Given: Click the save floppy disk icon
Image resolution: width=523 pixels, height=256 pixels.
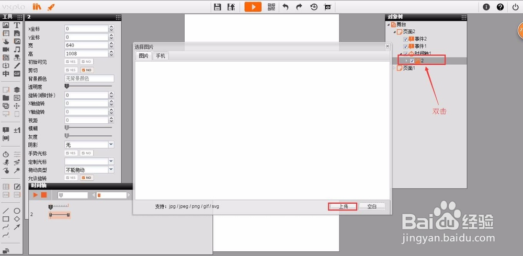Looking at the screenshot, I should tap(218, 7).
